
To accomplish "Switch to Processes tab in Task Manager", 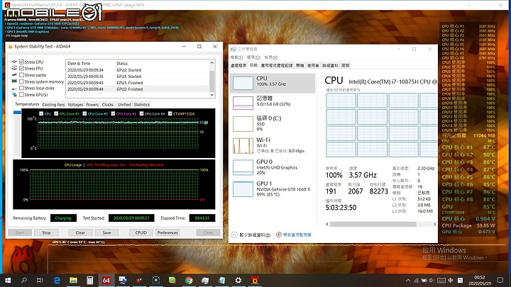I will click(x=238, y=65).
